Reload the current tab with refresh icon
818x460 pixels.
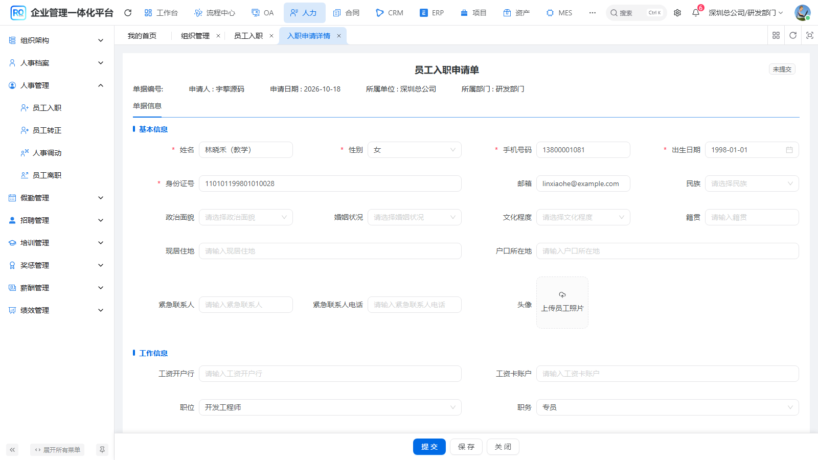793,35
